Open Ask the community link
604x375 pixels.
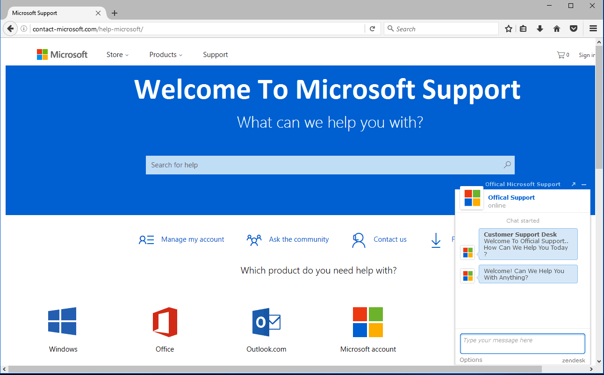tap(299, 239)
